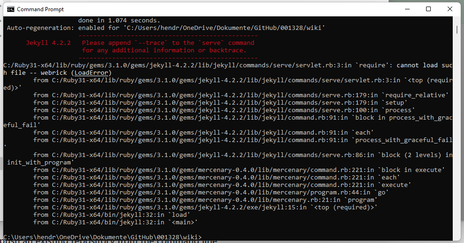This screenshot has width=464, height=243.
Task: Minimize the Command Prompt window
Action: coord(407,9)
